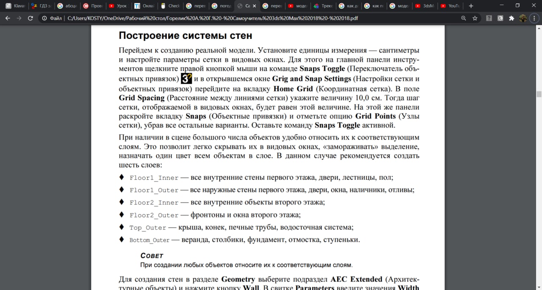Click bold text 'AEC Extended'
The height and width of the screenshot is (290, 542).
click(x=356, y=279)
